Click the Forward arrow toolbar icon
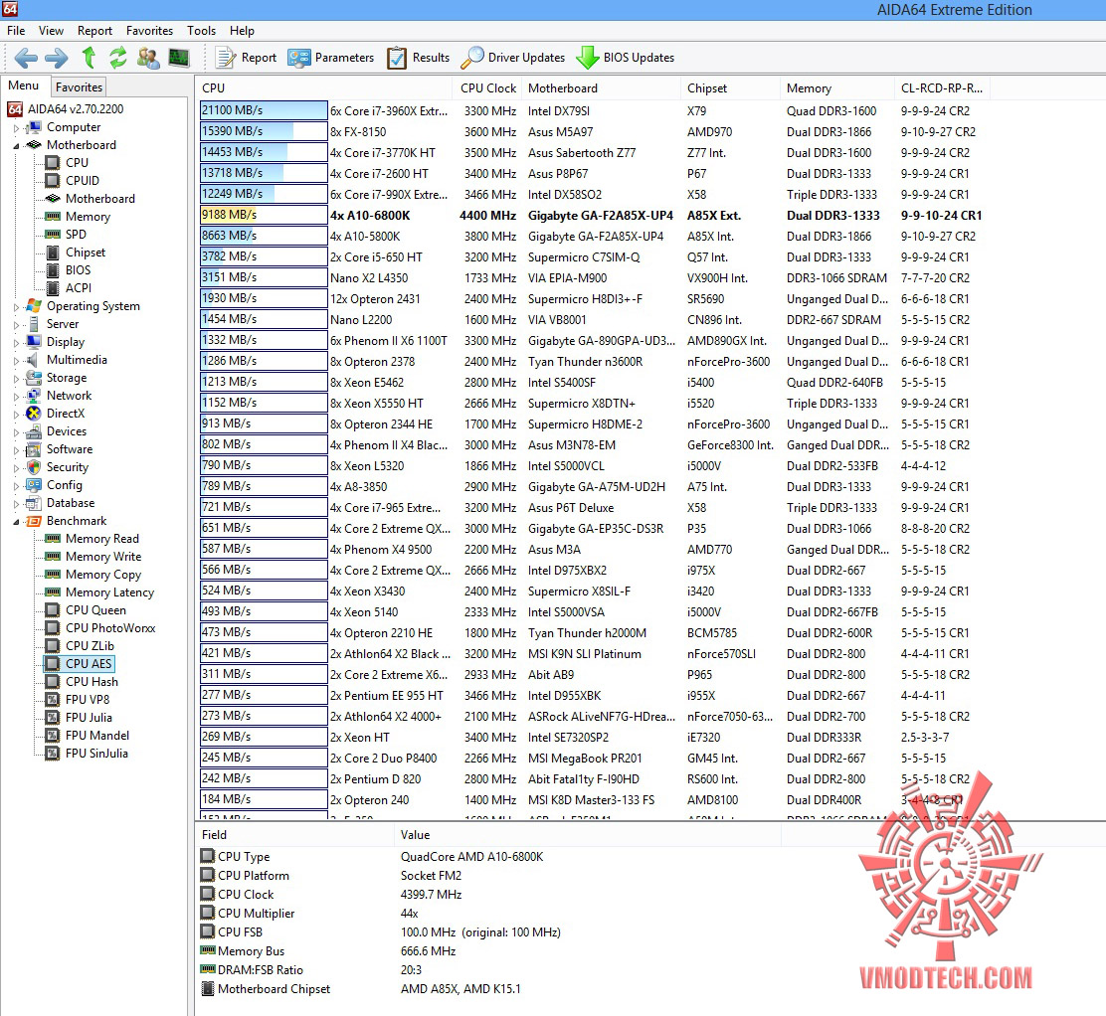1106x1016 pixels. point(57,58)
